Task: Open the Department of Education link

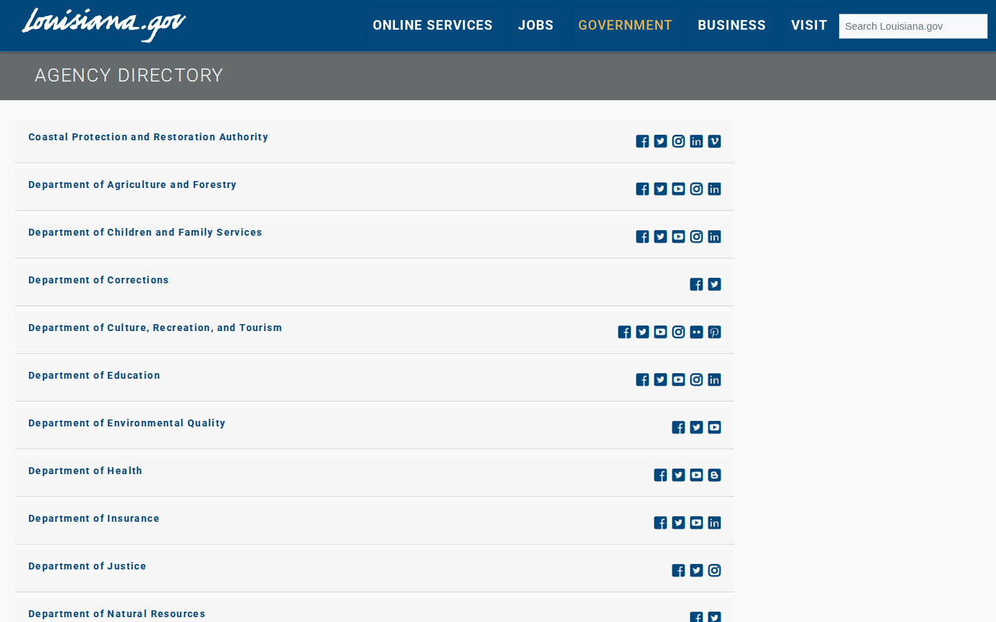Action: coord(94,375)
